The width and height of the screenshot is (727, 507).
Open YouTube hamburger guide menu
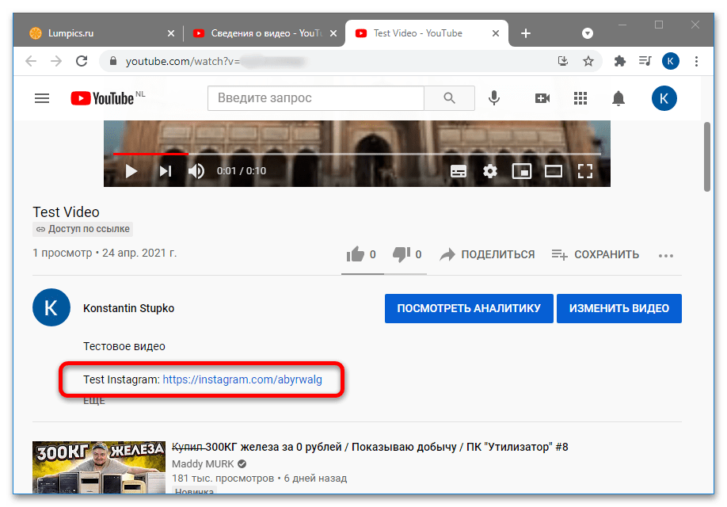click(42, 98)
